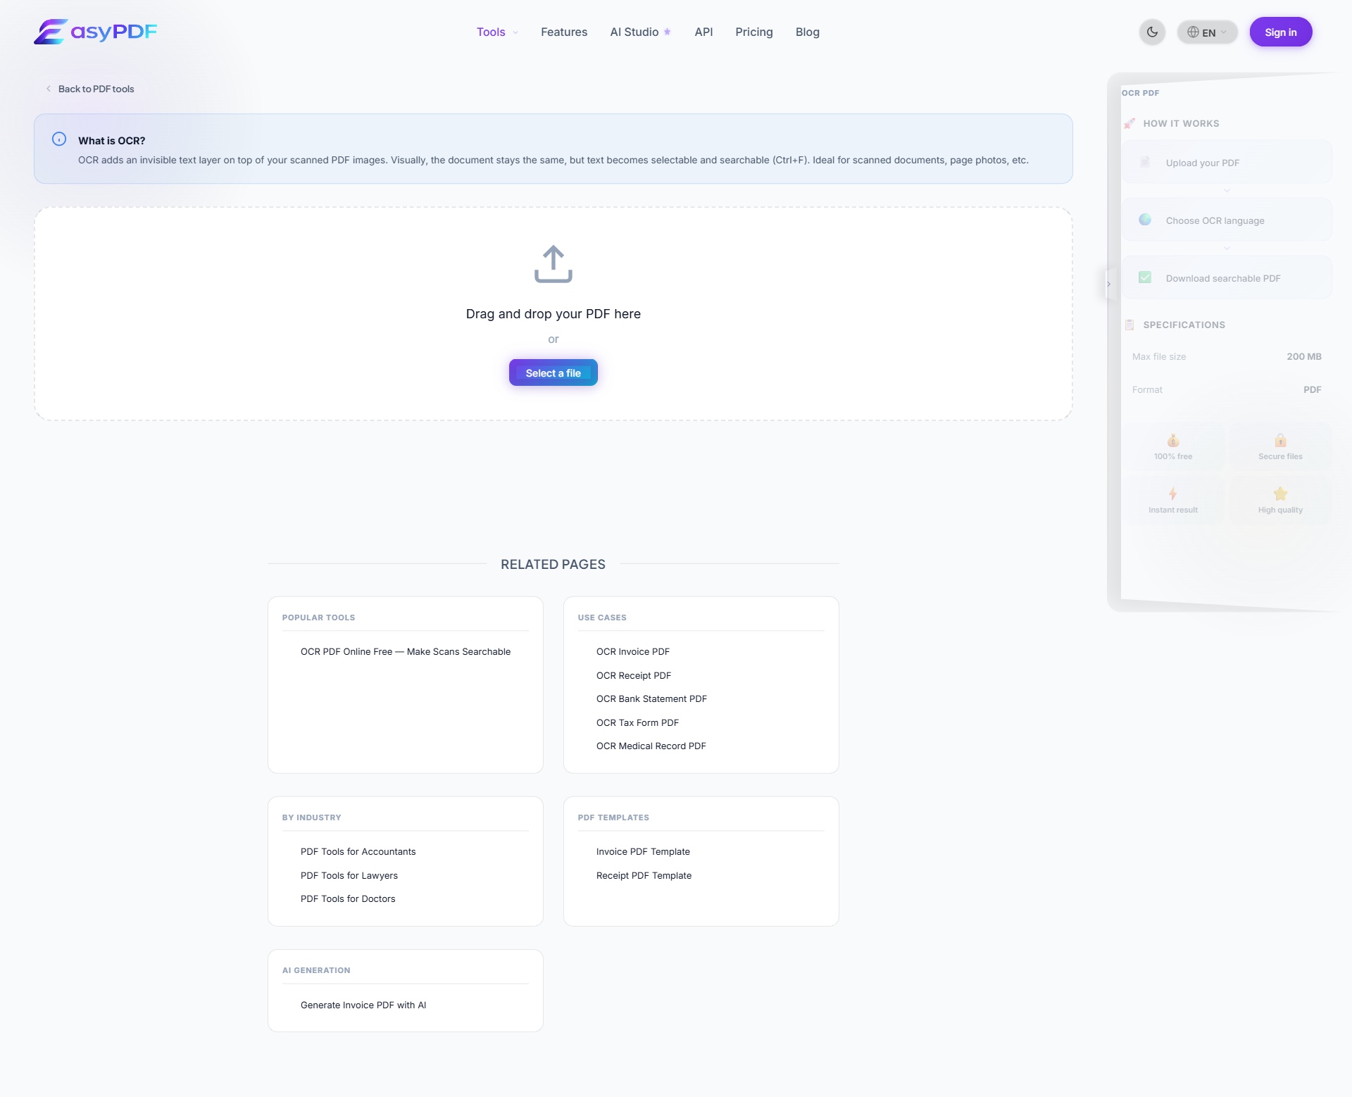Click the star icon next to AI Studio

667,32
